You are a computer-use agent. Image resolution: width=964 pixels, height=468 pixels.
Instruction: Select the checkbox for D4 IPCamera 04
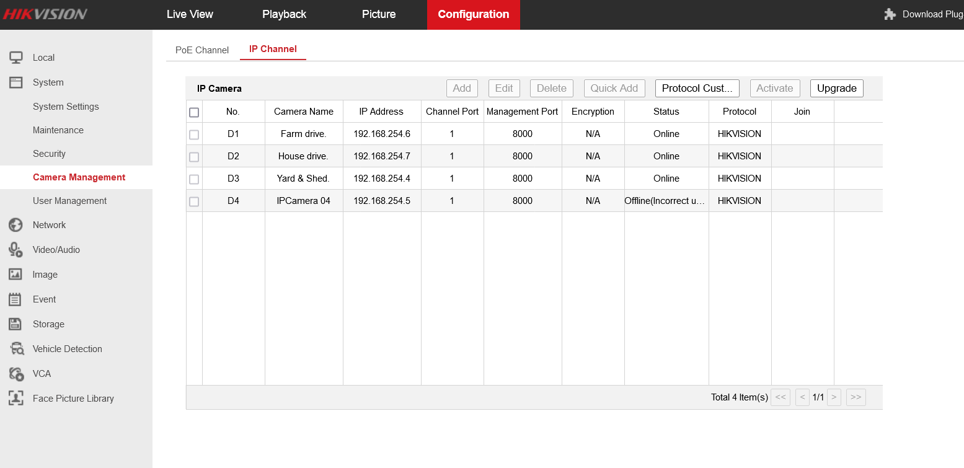[x=194, y=201]
